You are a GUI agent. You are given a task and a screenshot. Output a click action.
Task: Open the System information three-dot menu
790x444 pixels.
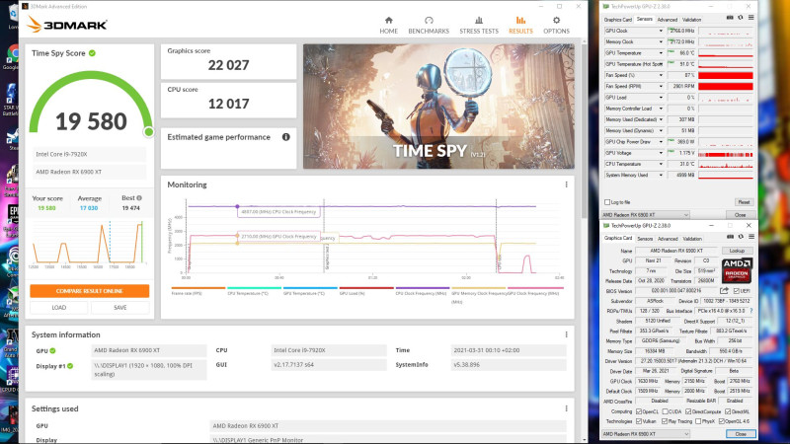tap(566, 334)
